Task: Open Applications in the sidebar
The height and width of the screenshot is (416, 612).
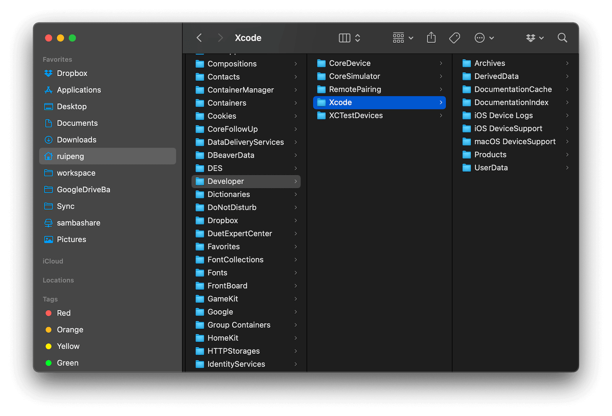Action: 107,90
